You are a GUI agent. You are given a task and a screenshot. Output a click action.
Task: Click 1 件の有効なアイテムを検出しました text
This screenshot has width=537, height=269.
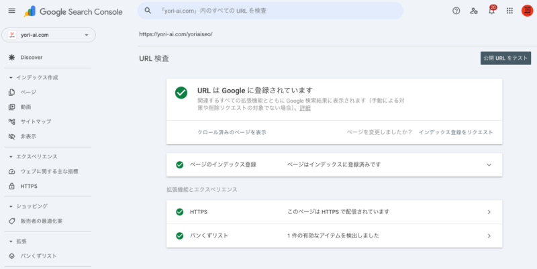pos(333,236)
